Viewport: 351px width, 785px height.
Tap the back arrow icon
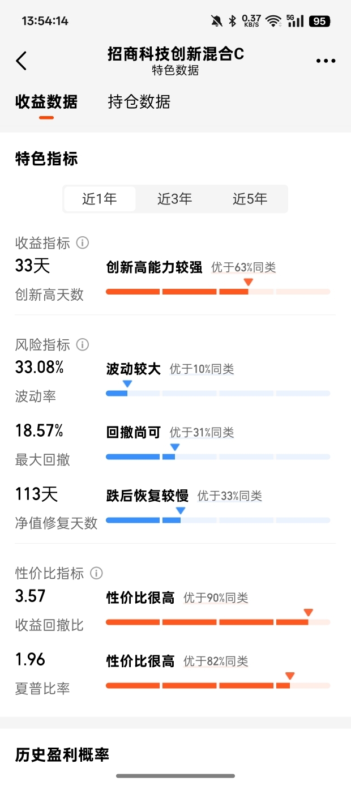[x=22, y=61]
